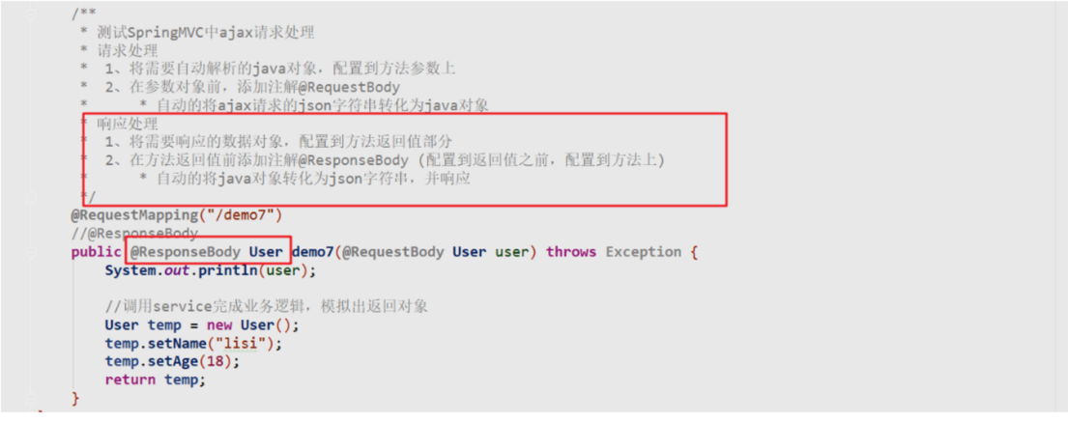The image size is (1068, 422).
Task: Collapse the Javadoc comment fold marker
Action: click(x=32, y=14)
